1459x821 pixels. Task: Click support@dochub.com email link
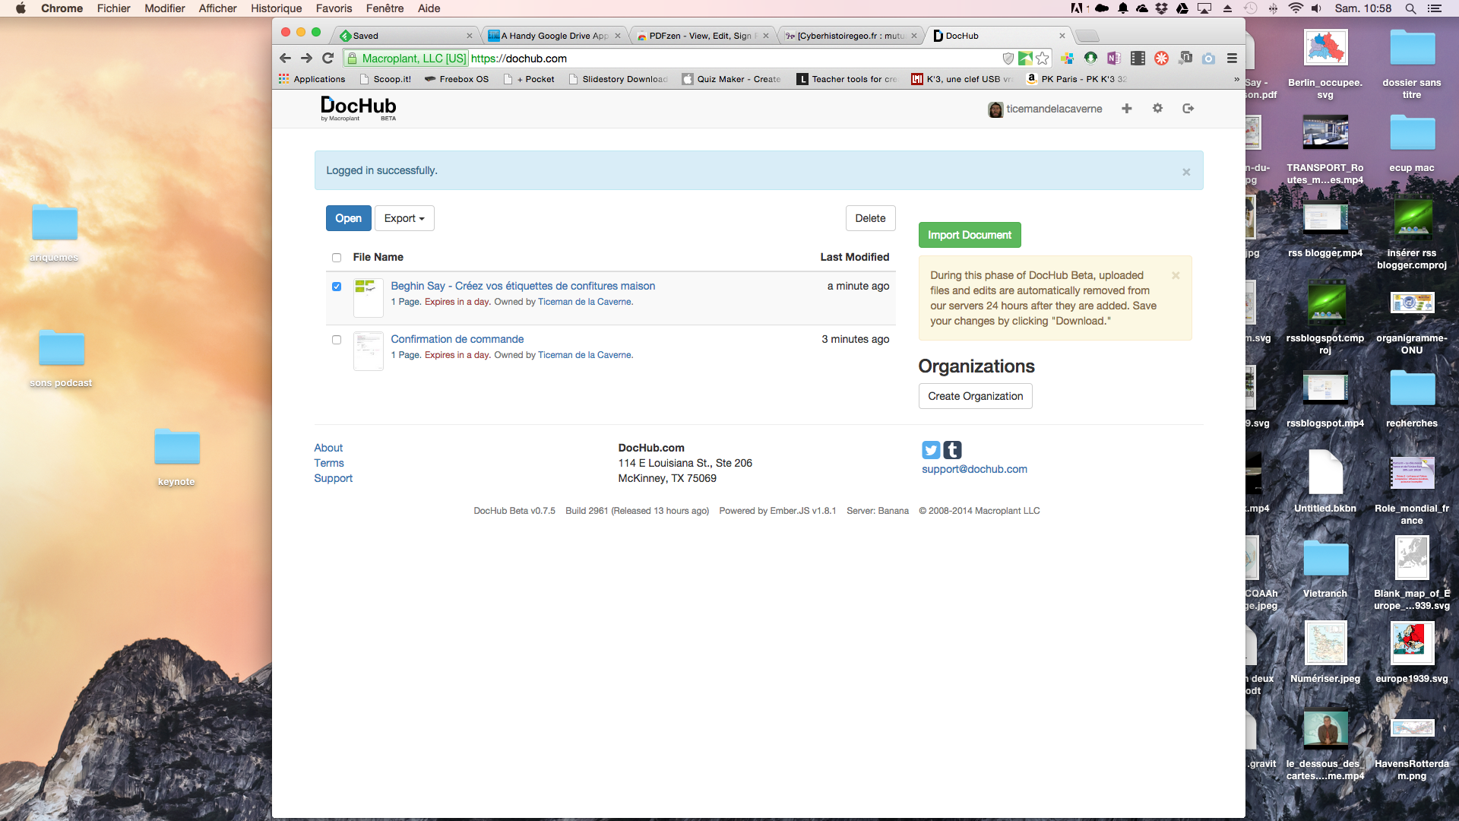(975, 469)
